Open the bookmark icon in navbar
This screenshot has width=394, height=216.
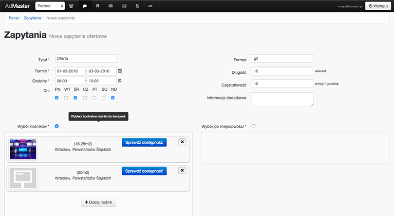98,6
